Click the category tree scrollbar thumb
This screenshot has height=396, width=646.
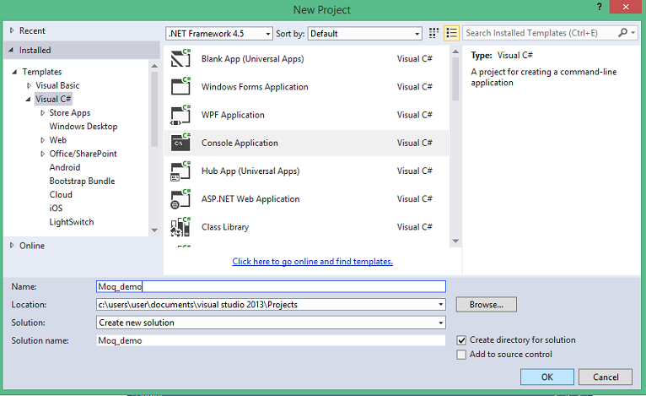(154, 109)
